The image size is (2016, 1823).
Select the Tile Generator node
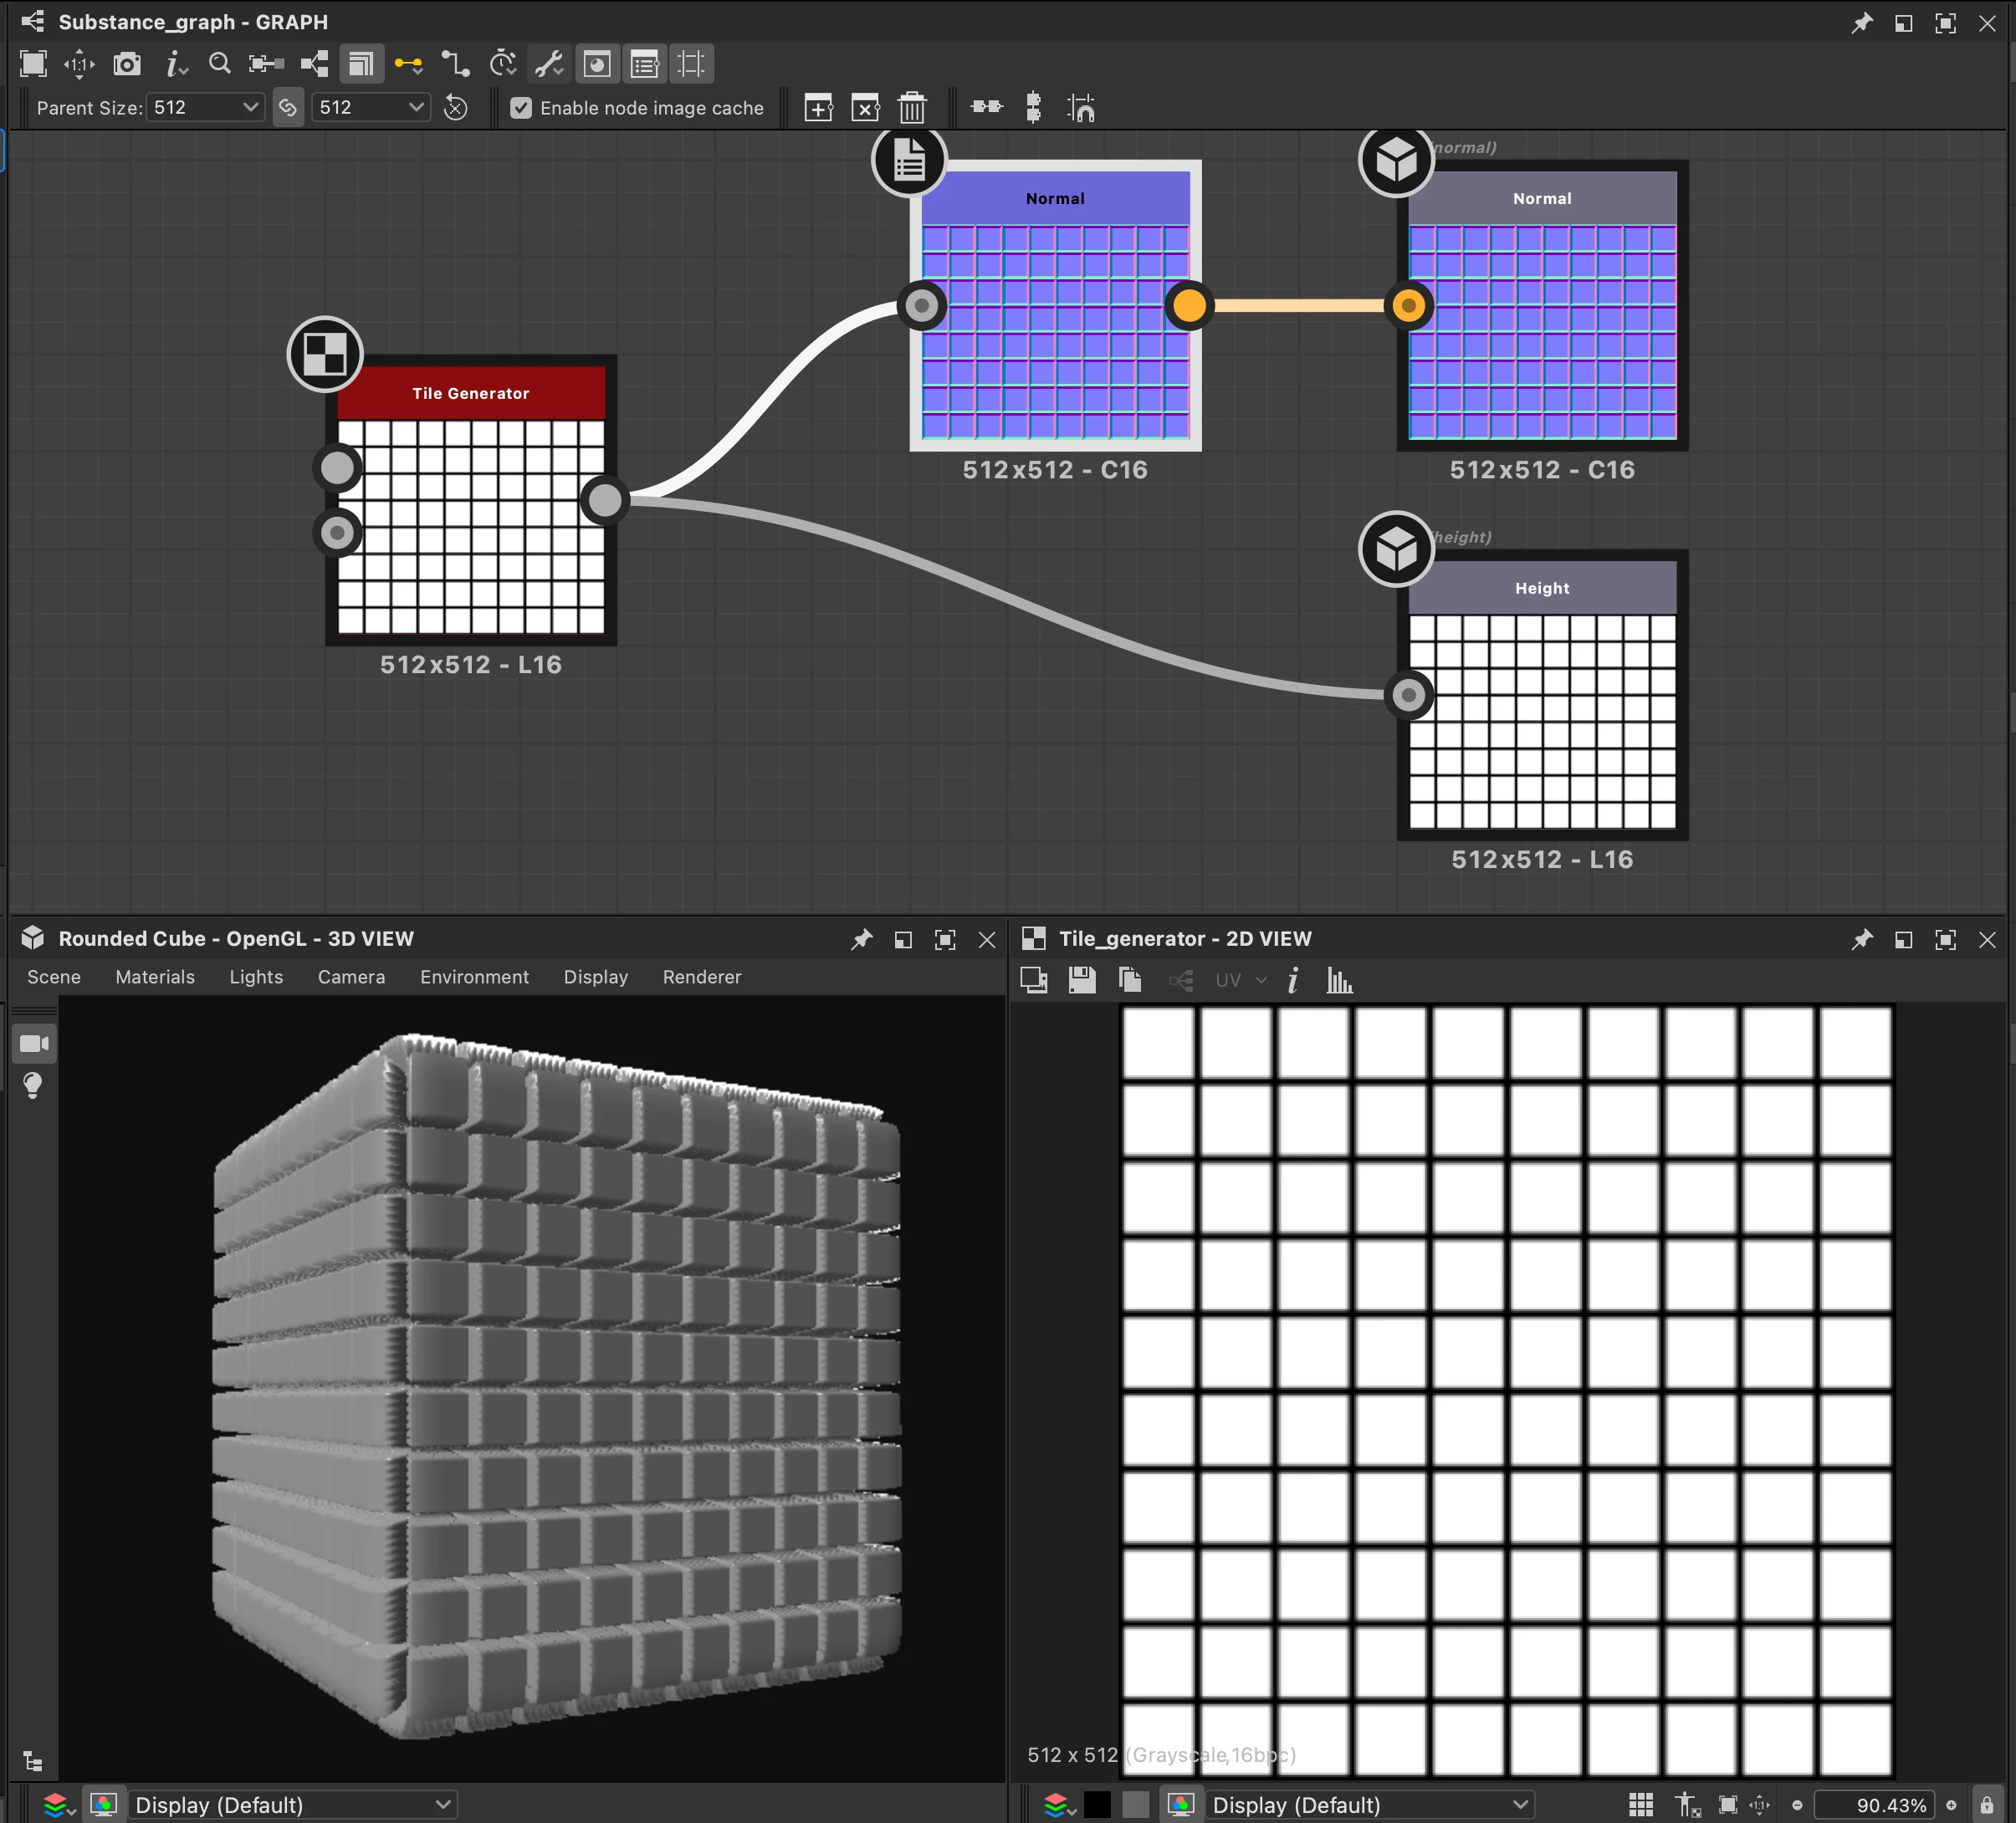[471, 394]
